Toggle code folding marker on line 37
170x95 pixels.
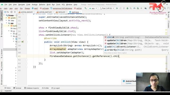[27, 42]
